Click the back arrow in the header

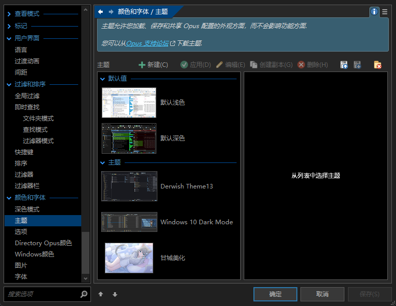101,12
